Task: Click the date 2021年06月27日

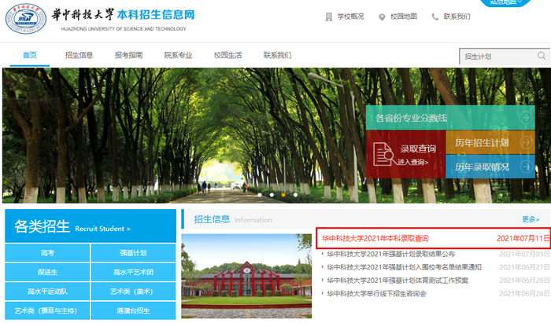Action: click(524, 267)
